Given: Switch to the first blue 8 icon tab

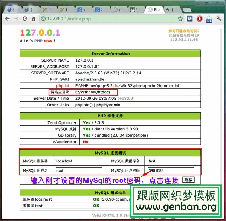Looking at the screenshot, I should coord(83,10).
